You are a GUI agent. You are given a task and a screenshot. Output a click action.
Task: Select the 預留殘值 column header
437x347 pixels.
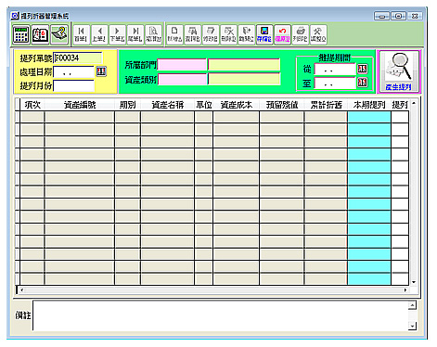click(281, 105)
